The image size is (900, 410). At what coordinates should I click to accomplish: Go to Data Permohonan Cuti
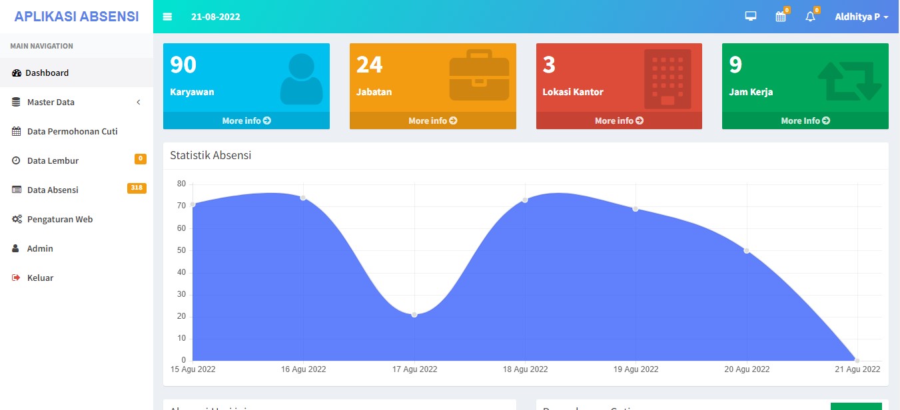point(72,131)
